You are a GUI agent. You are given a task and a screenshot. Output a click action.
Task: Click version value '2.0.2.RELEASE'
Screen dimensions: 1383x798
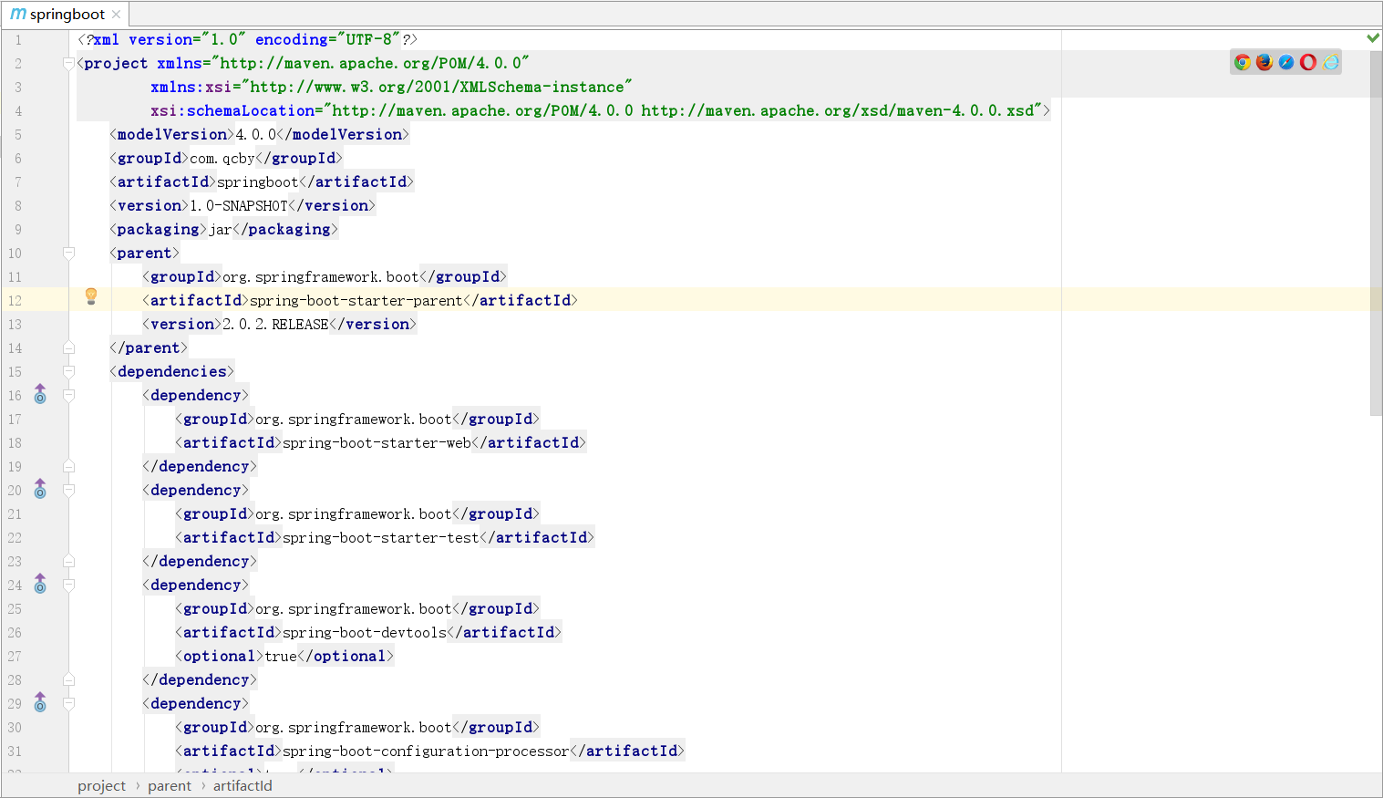pyautogui.click(x=275, y=325)
